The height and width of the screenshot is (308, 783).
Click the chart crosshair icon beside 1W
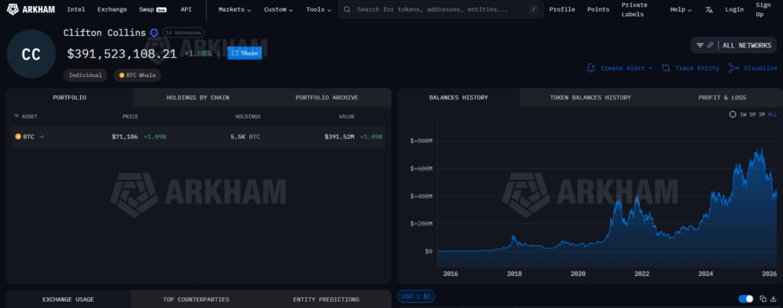[x=733, y=114]
